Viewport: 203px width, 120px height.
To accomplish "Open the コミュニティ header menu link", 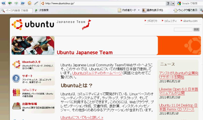I will (x=170, y=21).
